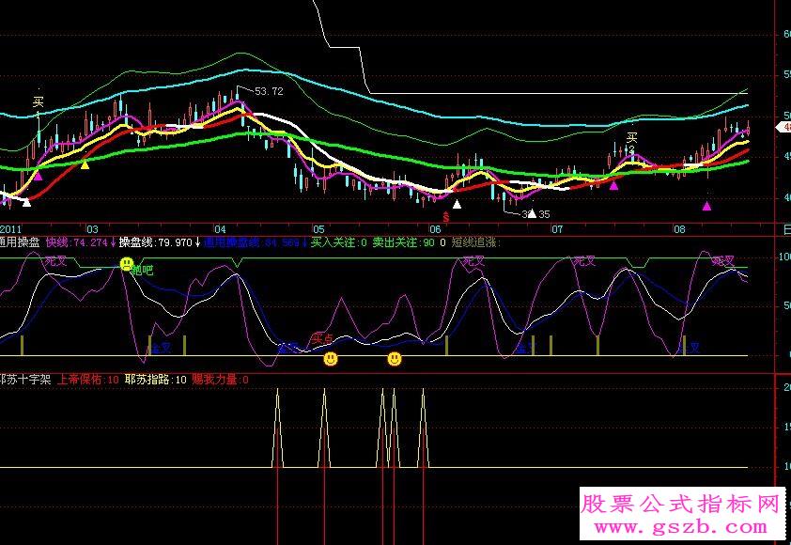Select the first smiley icon below the 买点 label
Image resolution: width=791 pixels, height=545 pixels.
pos(331,358)
